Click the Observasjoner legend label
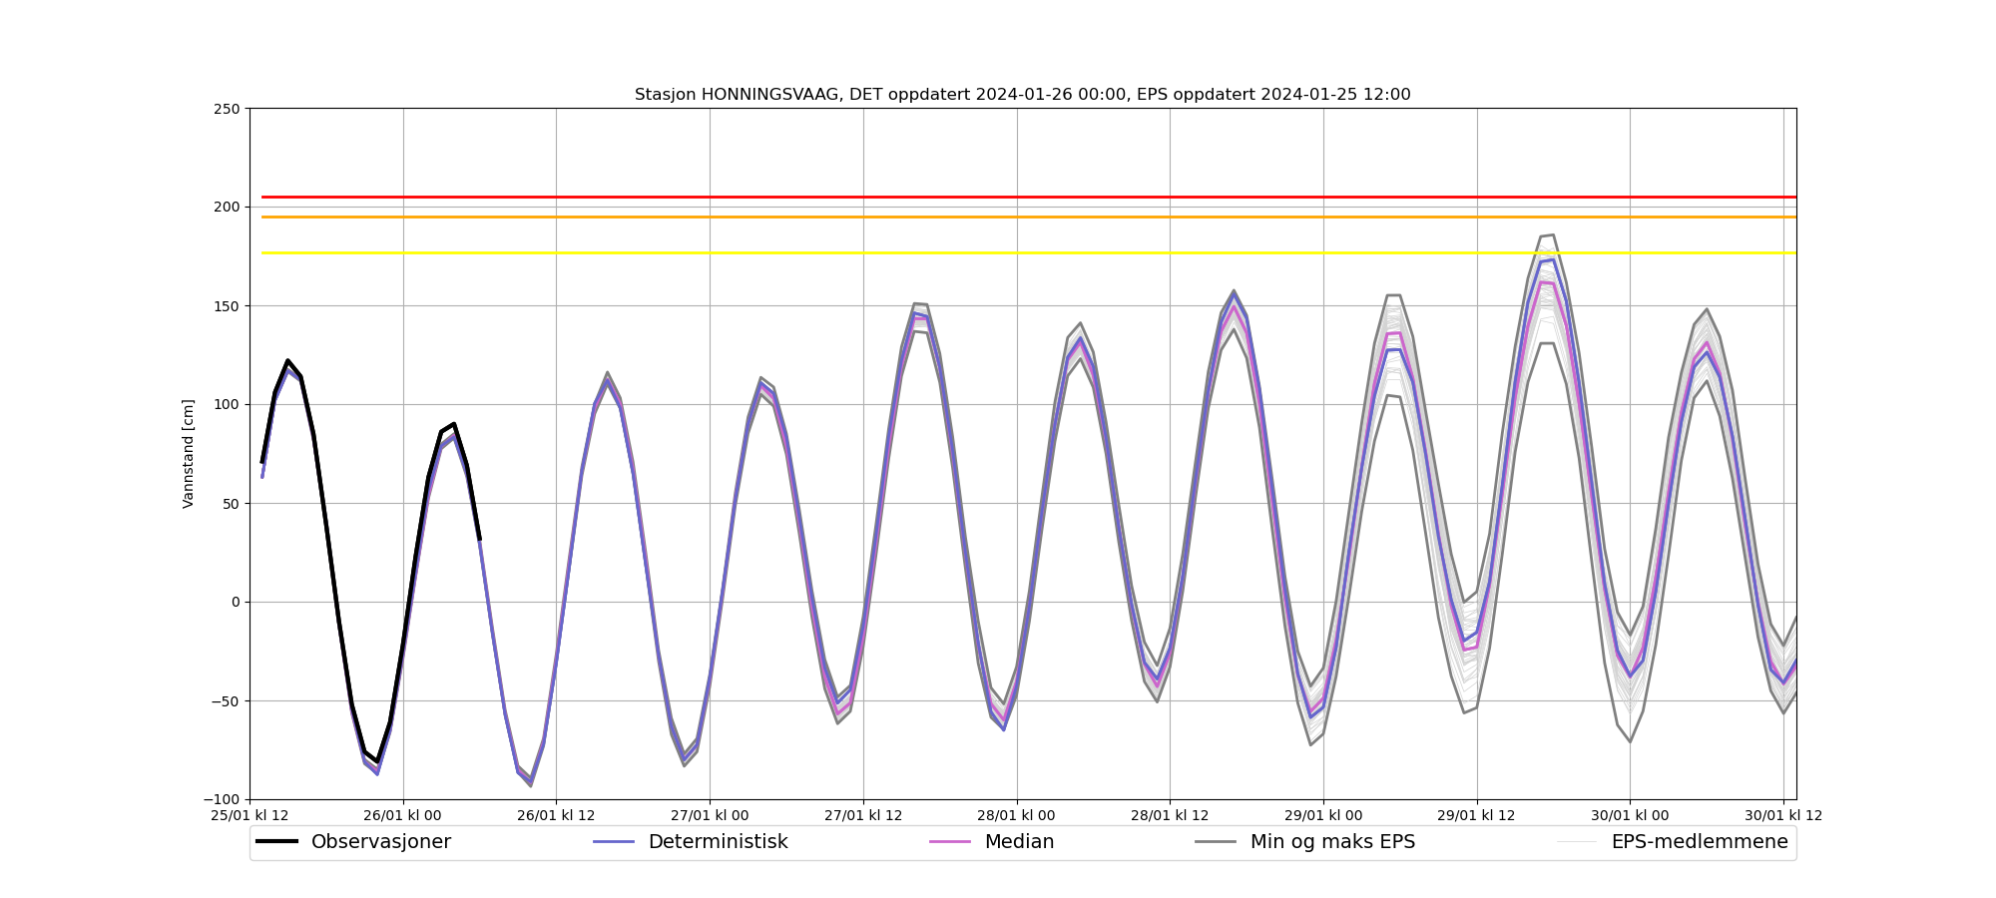 click(x=380, y=842)
